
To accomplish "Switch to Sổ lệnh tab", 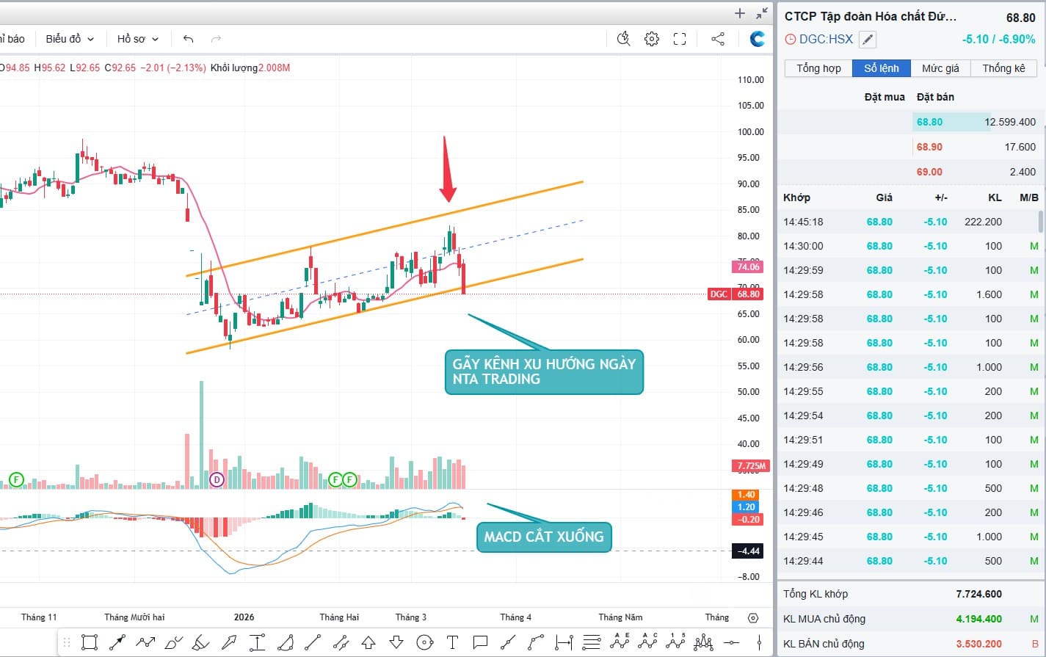I will tap(882, 68).
